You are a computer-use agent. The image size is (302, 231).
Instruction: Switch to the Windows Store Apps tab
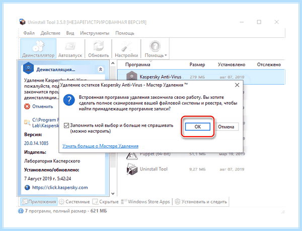pyautogui.click(x=146, y=202)
